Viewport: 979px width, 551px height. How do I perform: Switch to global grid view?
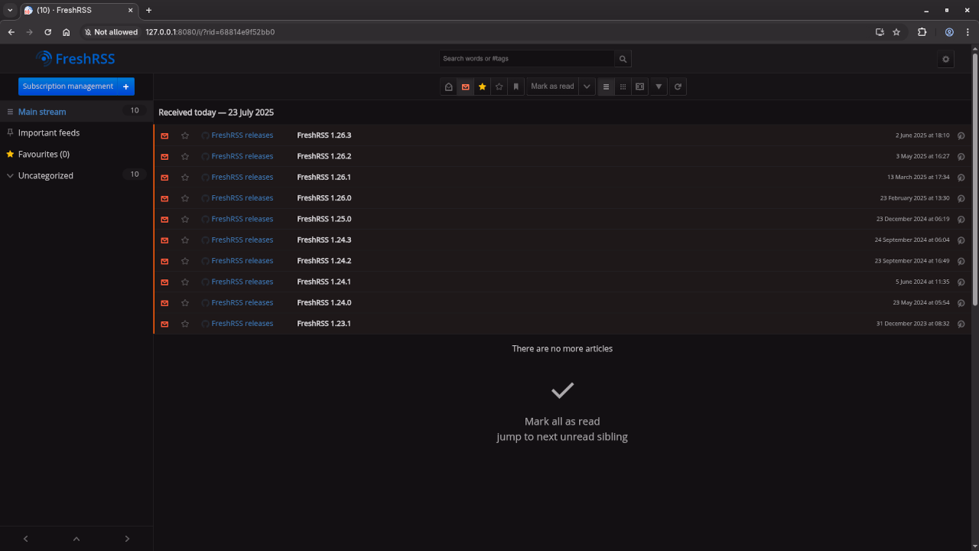pyautogui.click(x=623, y=86)
